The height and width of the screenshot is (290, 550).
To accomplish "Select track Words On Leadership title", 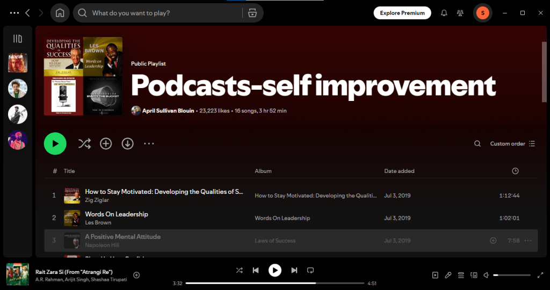I will 117,214.
